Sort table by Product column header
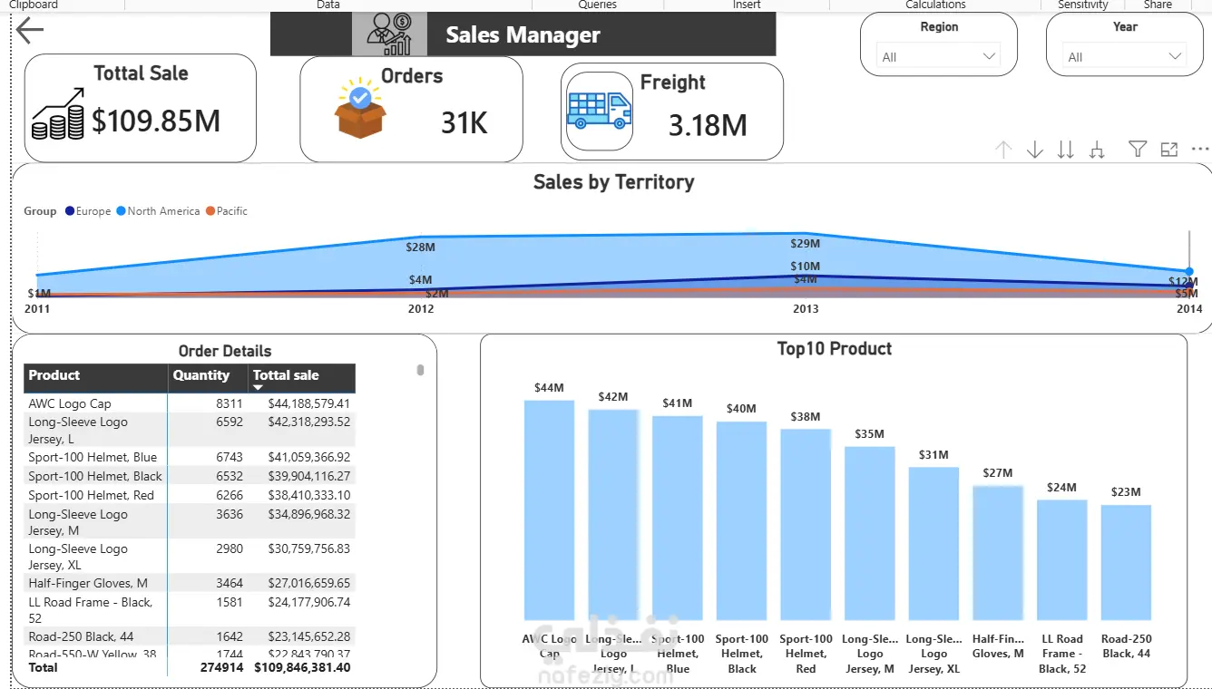This screenshot has height=689, width=1212. click(54, 375)
